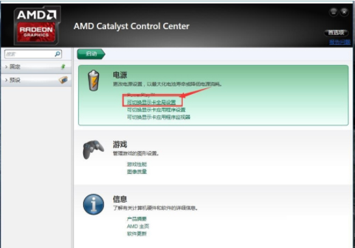Screen dimensions: 355x248
Task: Click the magnifier search icon
Action: pos(57,54)
